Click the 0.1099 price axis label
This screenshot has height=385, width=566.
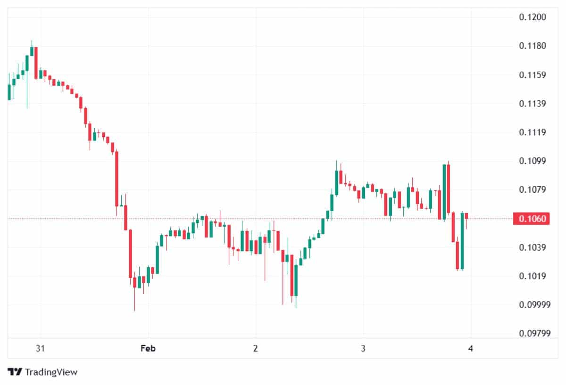[532, 161]
